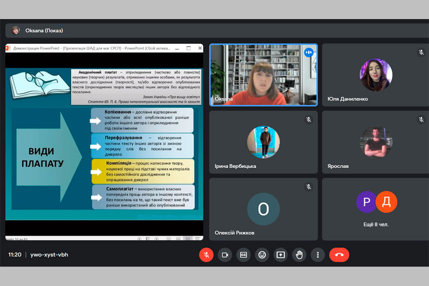Open the emoji reactions panel
This screenshot has height=286, width=429.
(x=262, y=255)
